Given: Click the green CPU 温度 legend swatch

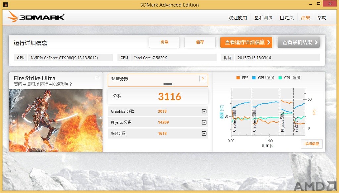Looking at the screenshot, I should coord(280,78).
